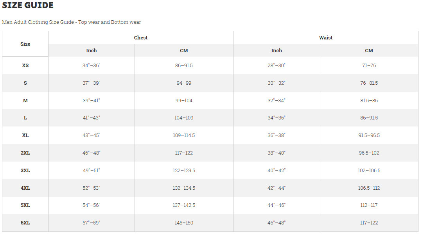The width and height of the screenshot is (422, 235).
Task: Select the CM subheader under Chest
Action: pyautogui.click(x=184, y=50)
